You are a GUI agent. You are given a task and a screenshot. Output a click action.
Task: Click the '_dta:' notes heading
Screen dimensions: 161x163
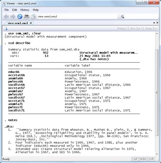9,127
